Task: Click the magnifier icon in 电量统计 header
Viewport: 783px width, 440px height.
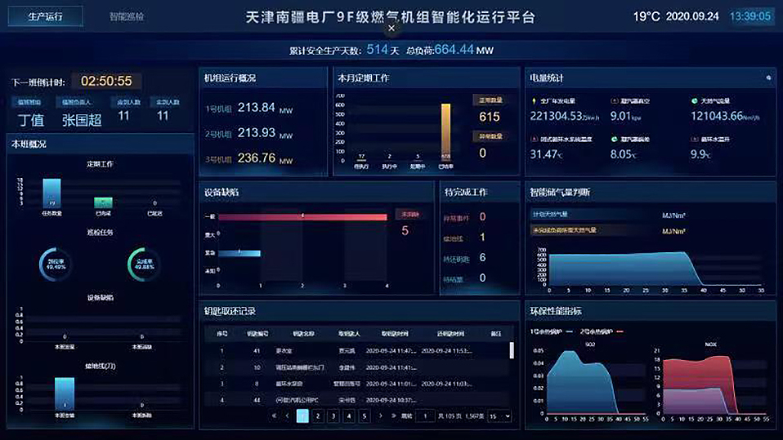Action: [x=768, y=78]
